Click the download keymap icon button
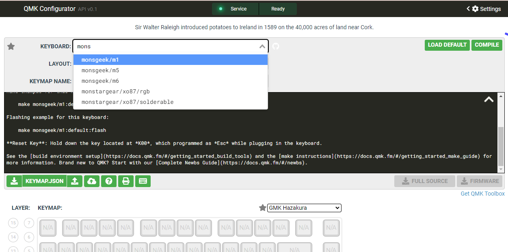 [14, 181]
